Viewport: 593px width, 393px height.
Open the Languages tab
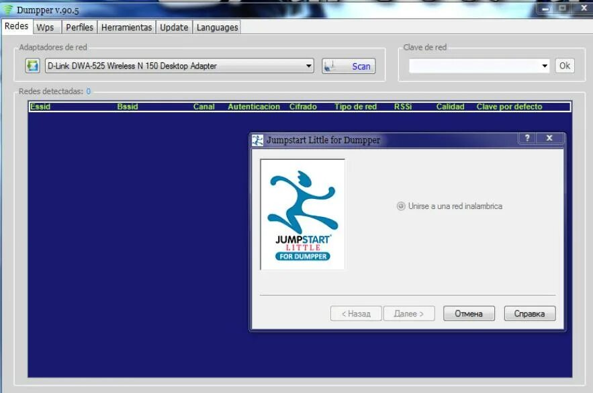(218, 28)
